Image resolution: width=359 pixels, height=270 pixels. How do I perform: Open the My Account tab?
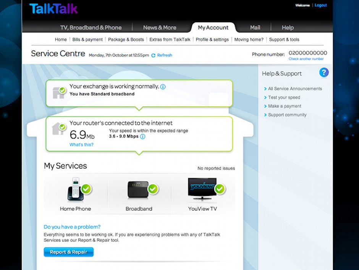[x=213, y=27]
